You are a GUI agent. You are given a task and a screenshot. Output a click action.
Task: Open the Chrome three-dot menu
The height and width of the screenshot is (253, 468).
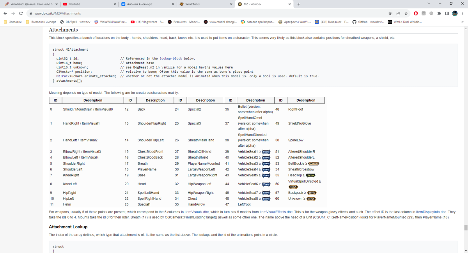click(x=463, y=13)
